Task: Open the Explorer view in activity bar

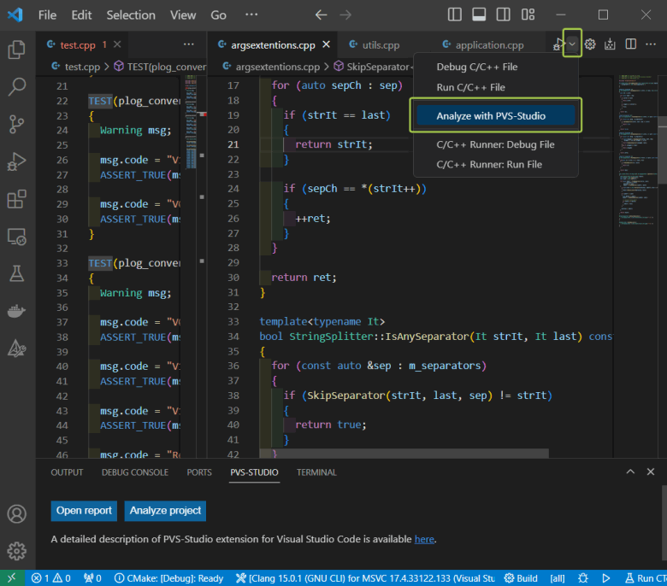Action: point(16,50)
